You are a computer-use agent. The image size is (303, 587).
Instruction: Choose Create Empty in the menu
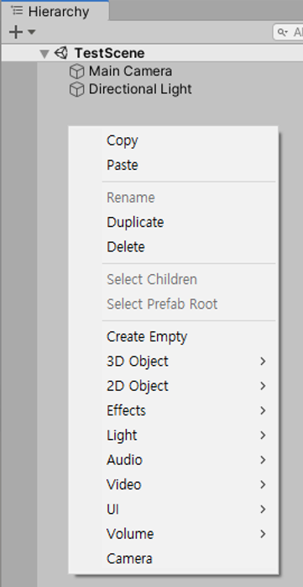pyautogui.click(x=147, y=337)
